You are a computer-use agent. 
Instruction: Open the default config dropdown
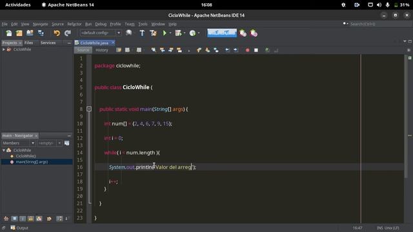coord(101,33)
